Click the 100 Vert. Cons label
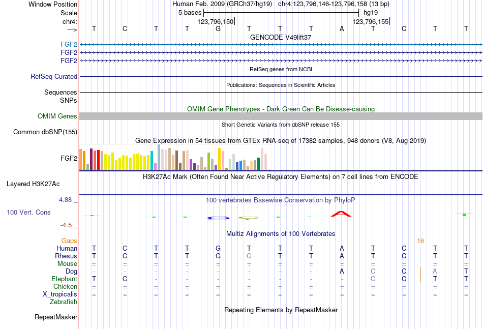 pyautogui.click(x=28, y=212)
